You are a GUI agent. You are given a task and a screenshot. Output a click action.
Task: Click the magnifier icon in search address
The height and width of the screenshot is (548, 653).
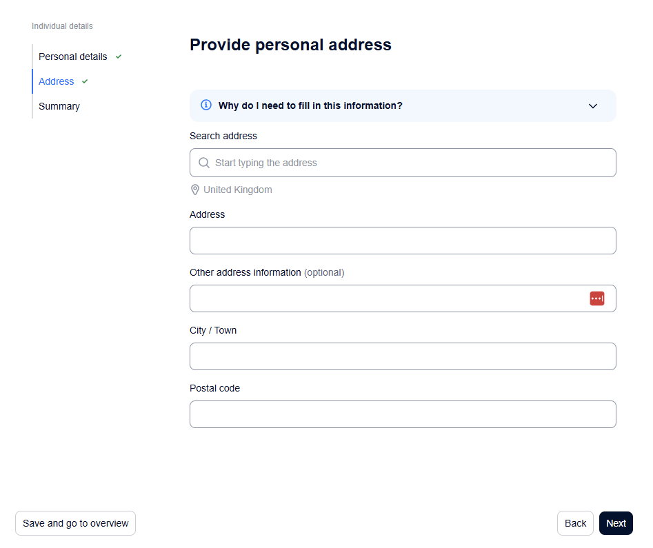click(x=203, y=163)
